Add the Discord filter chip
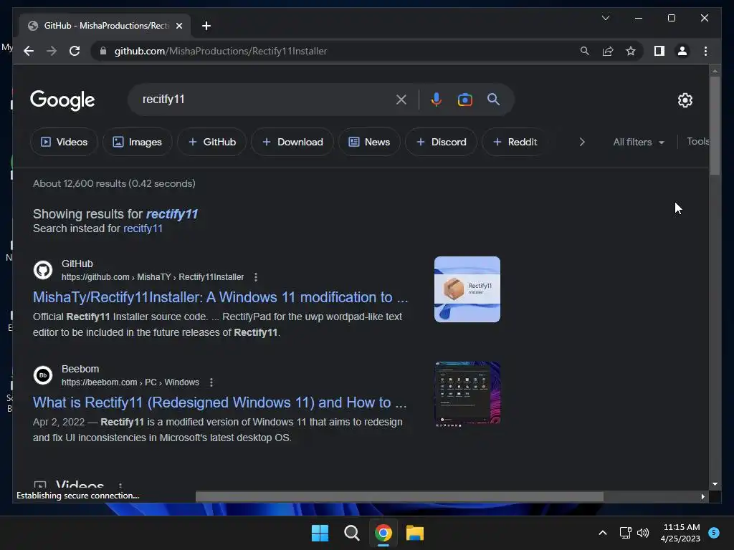The width and height of the screenshot is (734, 550). tap(441, 142)
